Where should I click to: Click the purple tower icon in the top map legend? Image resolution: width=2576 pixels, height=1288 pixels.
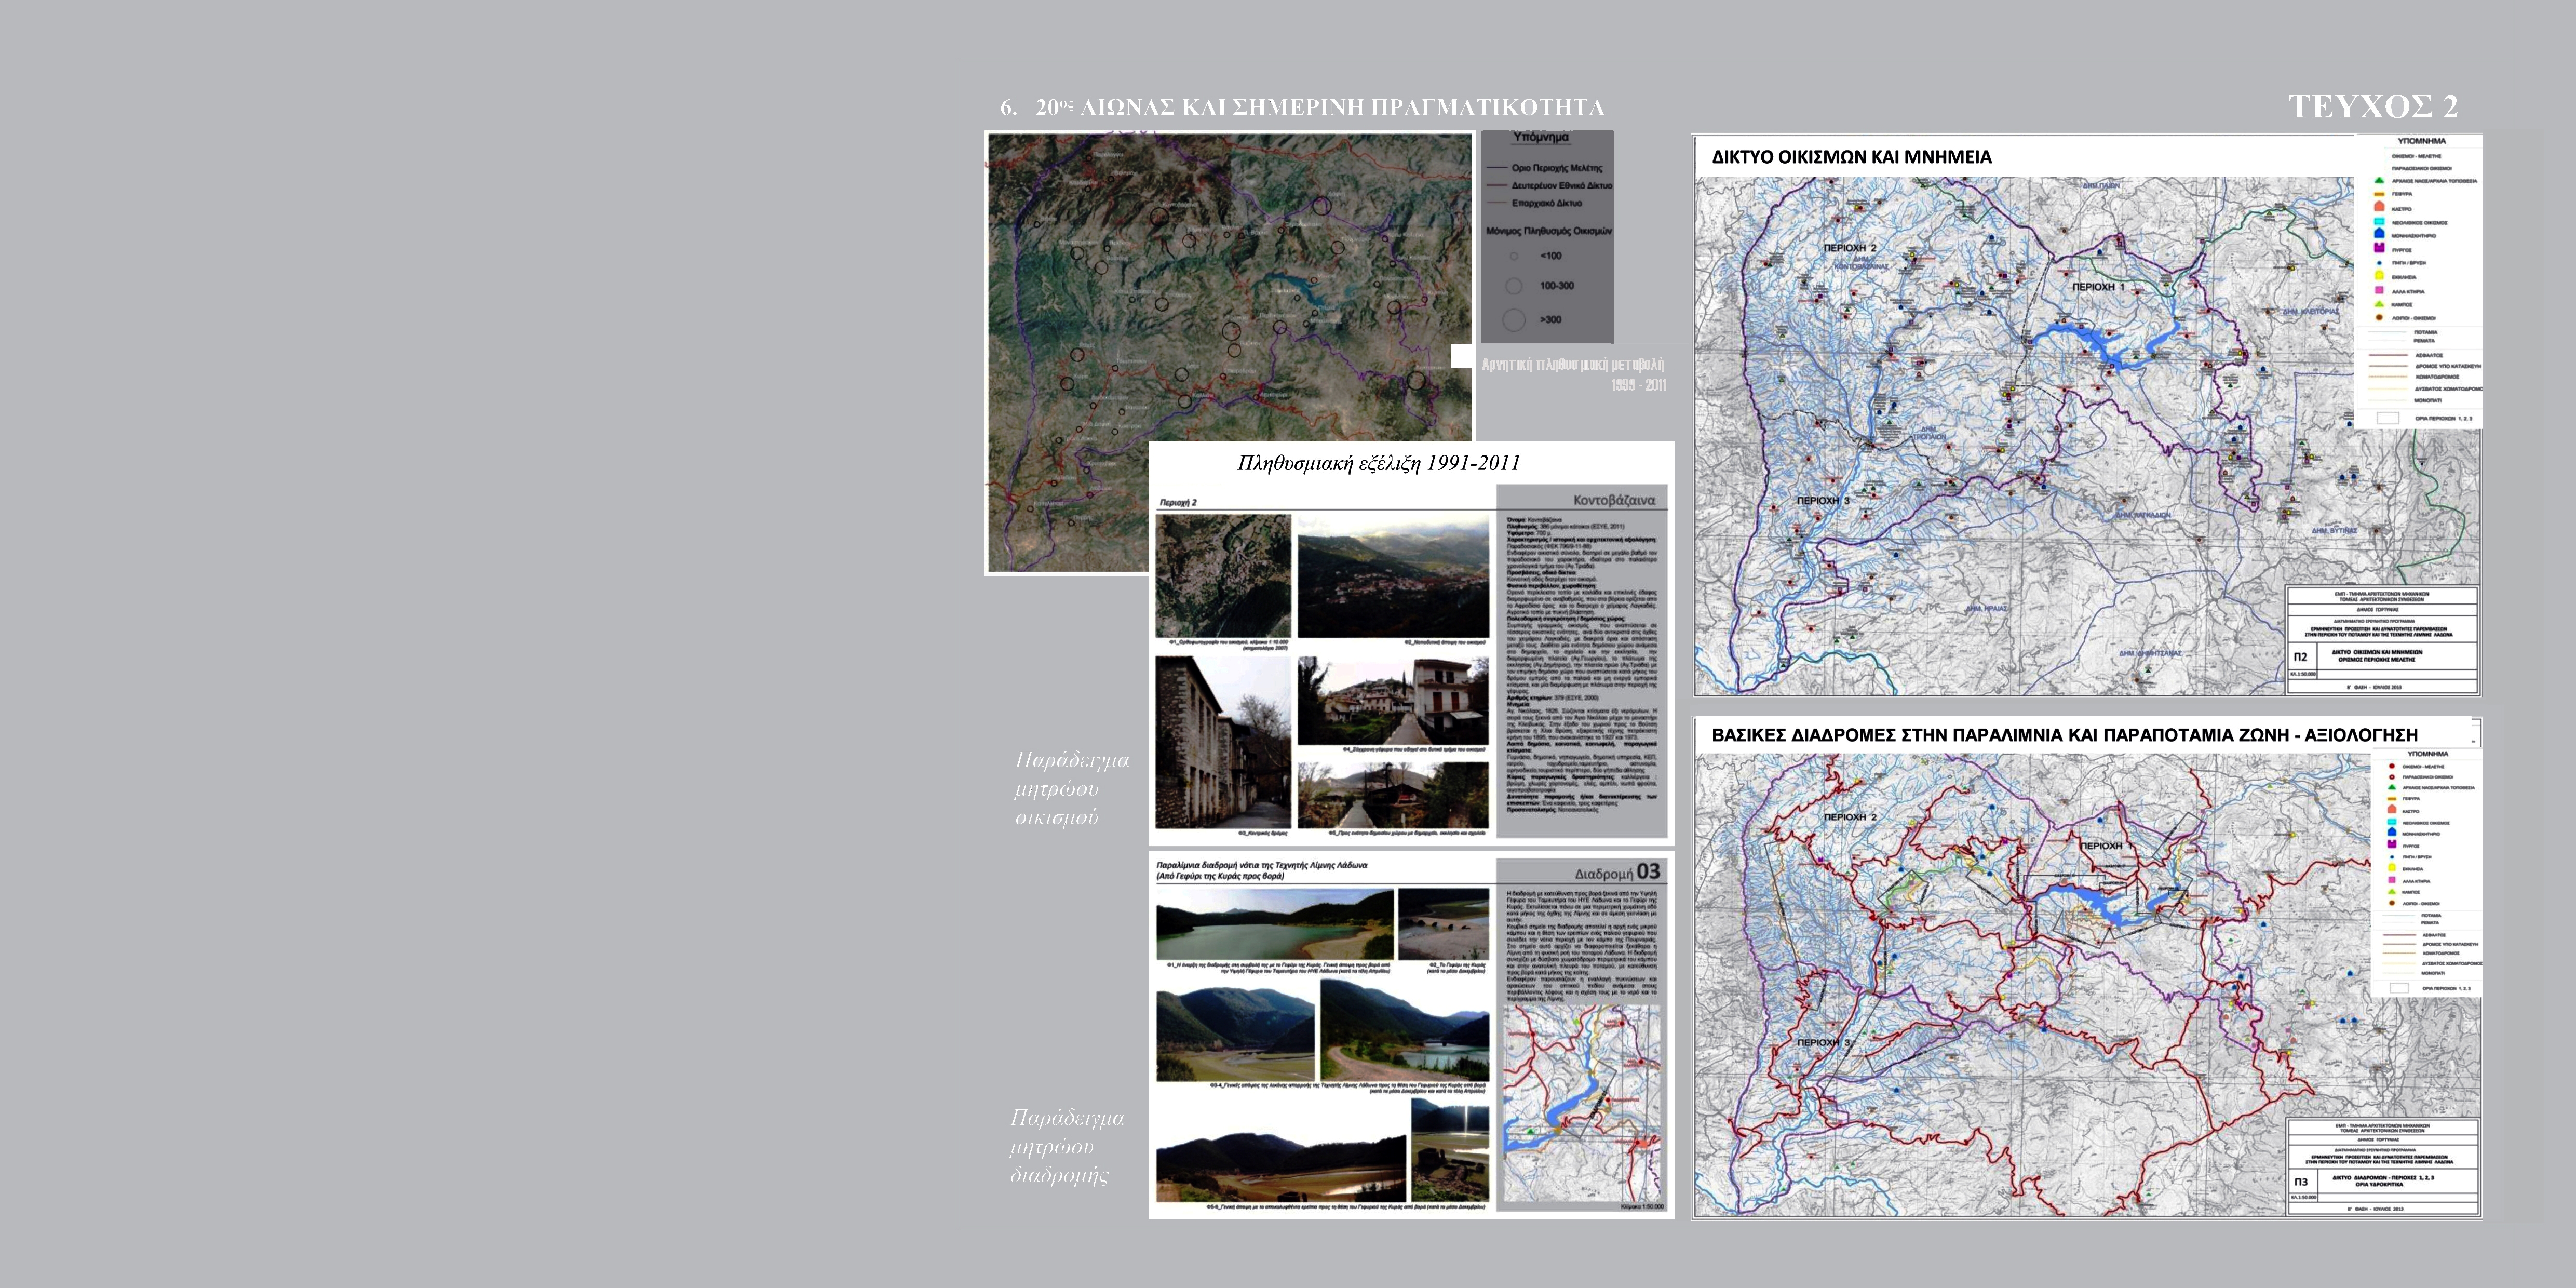pos(2379,248)
